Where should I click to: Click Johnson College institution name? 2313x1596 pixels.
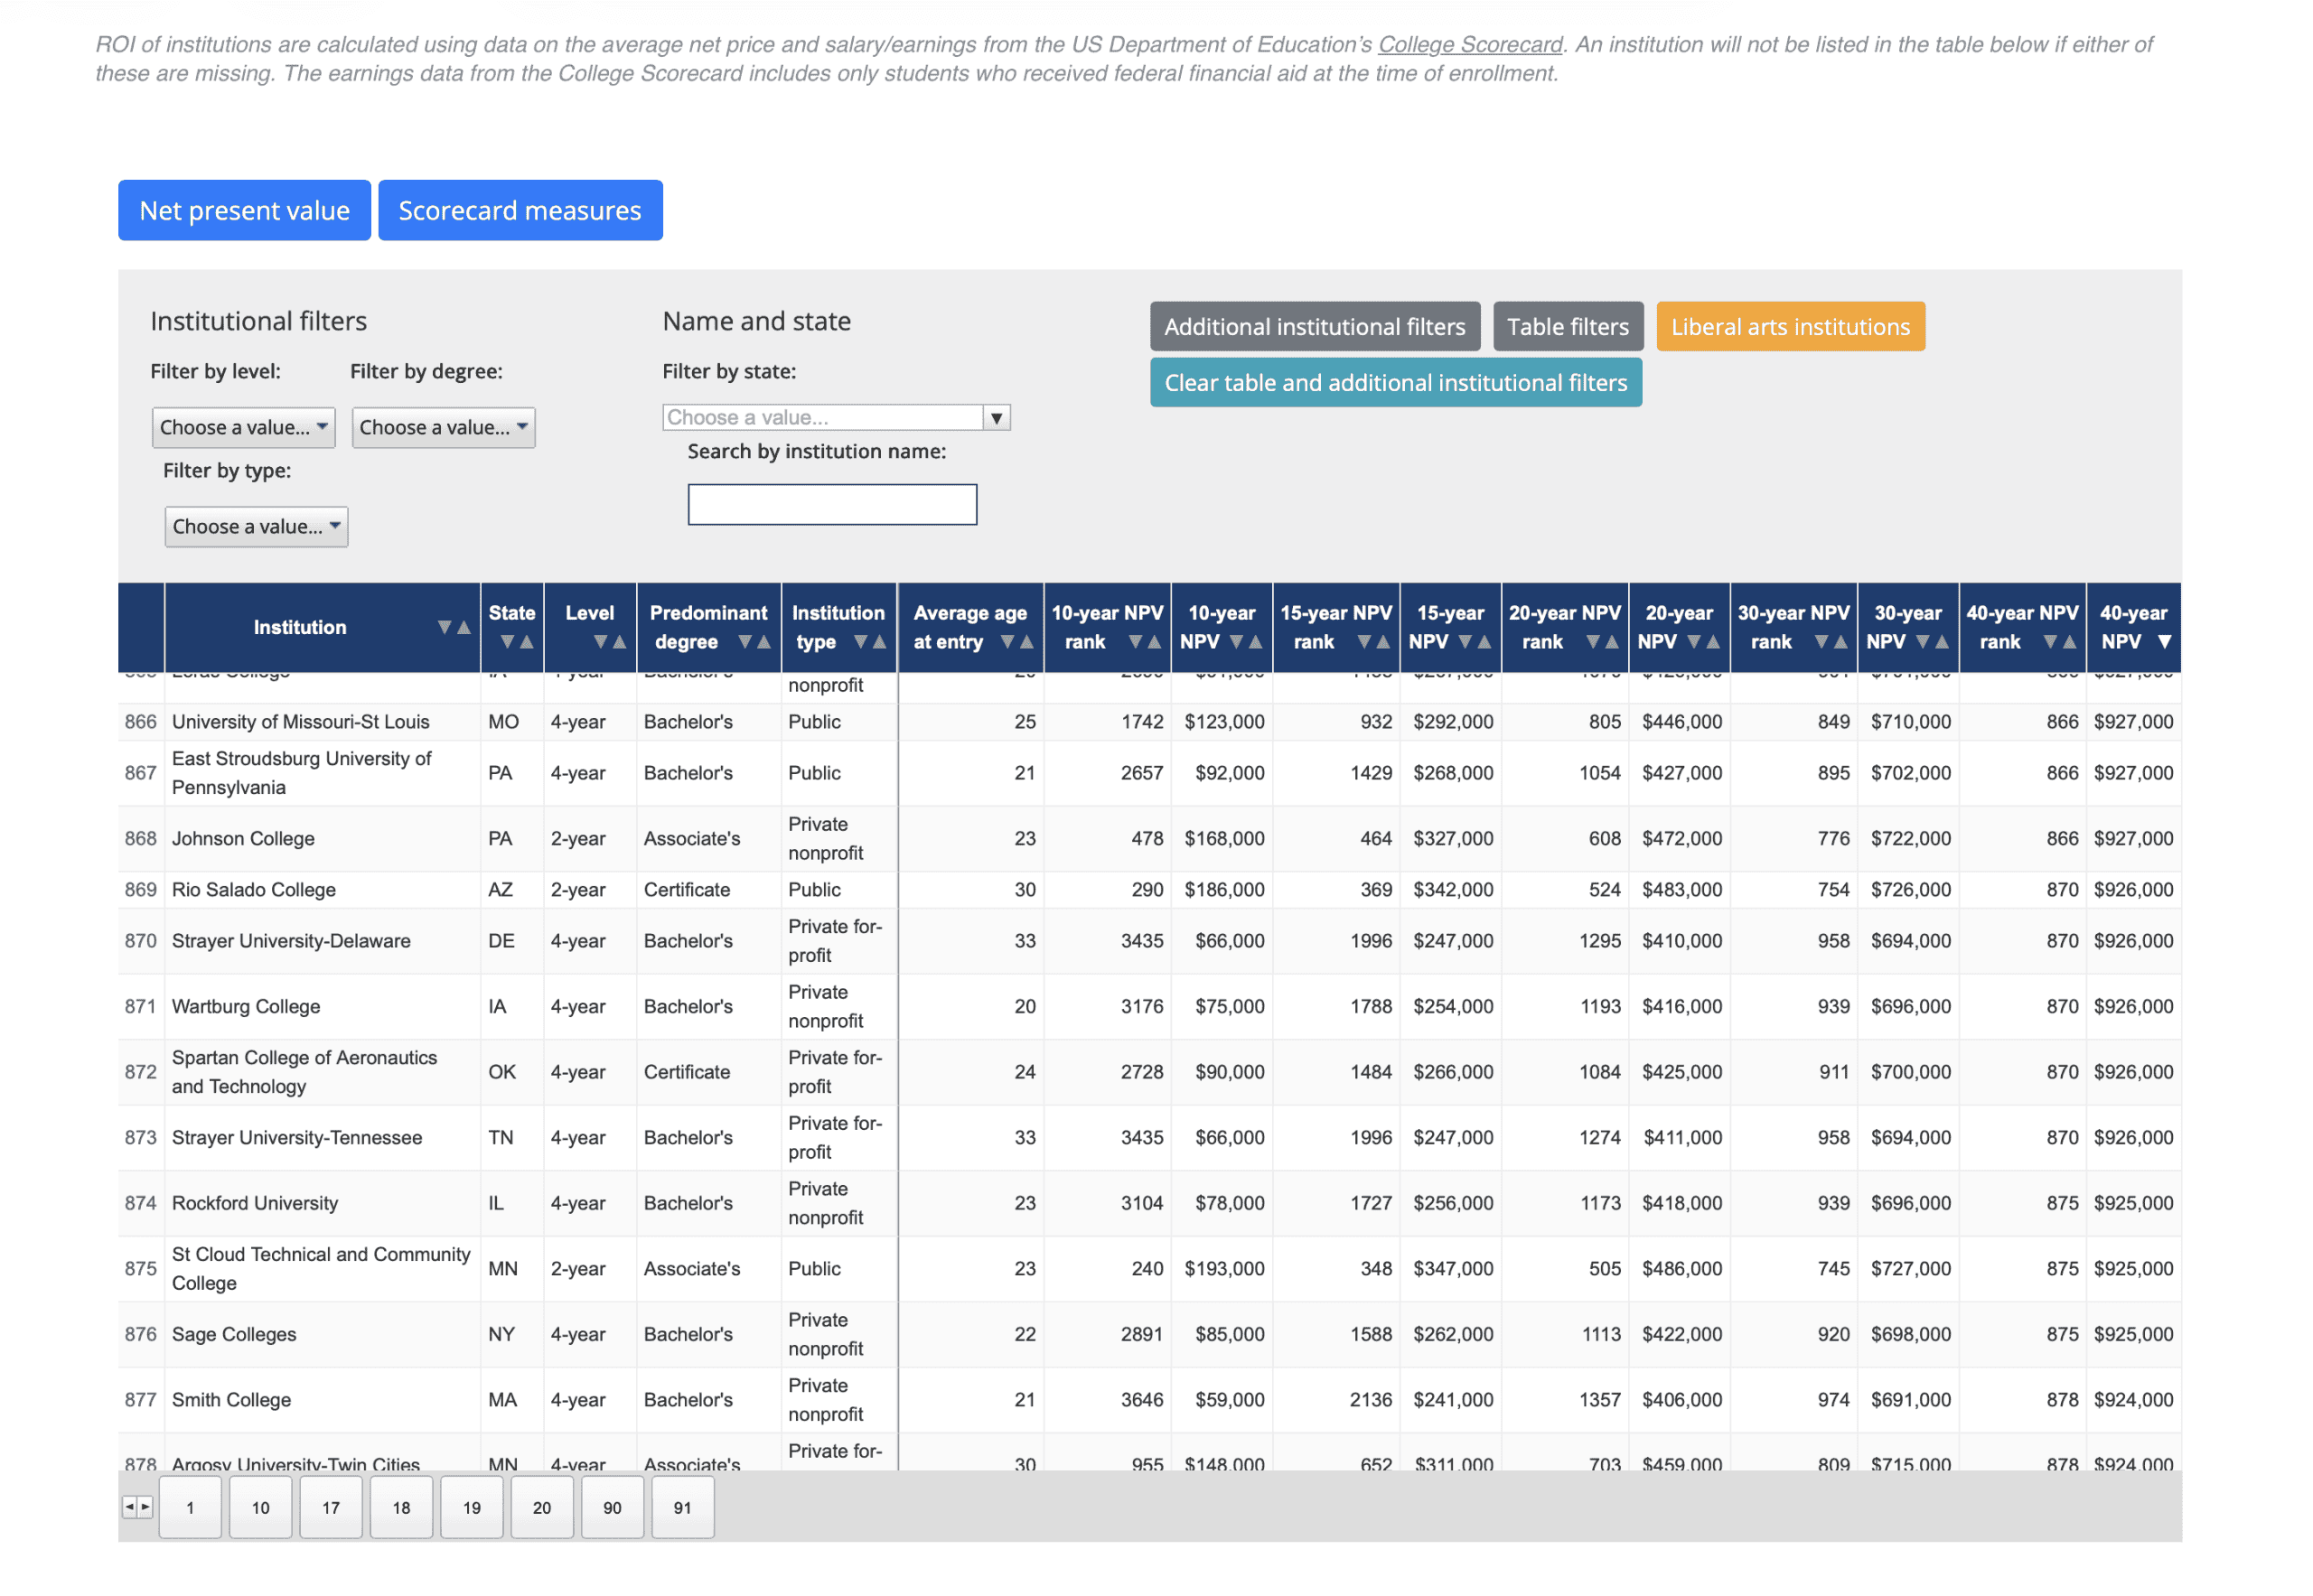(243, 839)
